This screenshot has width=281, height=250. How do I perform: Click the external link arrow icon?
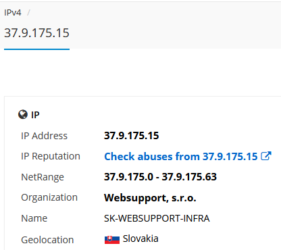[266, 156]
